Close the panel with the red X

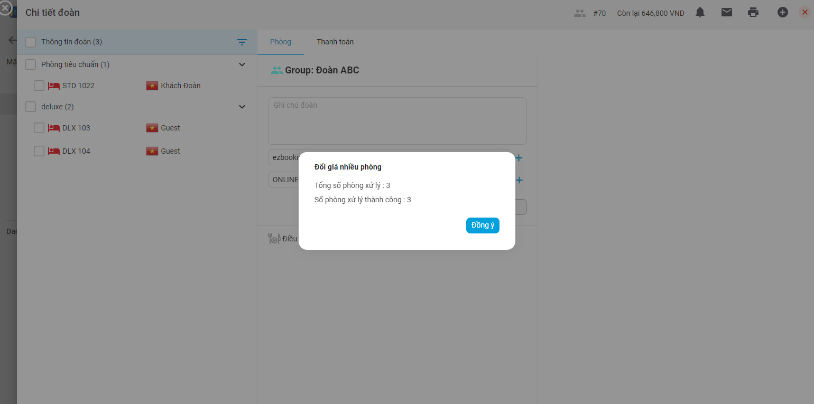click(804, 13)
